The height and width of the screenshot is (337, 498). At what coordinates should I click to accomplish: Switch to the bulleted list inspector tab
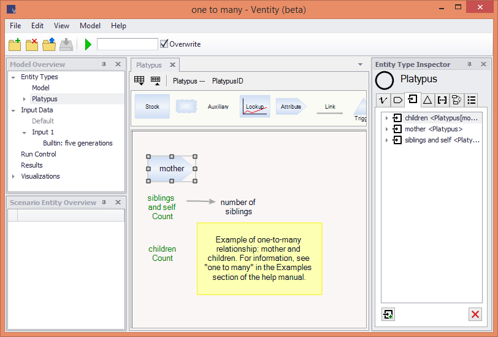pos(472,100)
